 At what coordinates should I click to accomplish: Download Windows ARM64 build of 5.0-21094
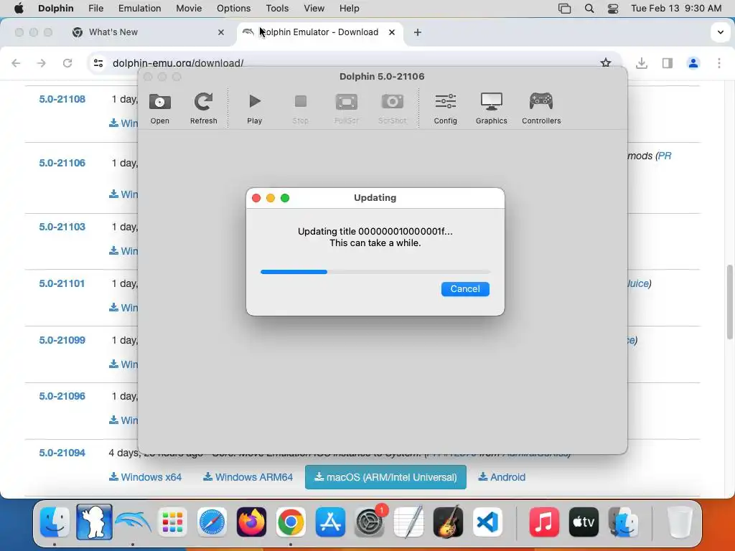tap(248, 477)
